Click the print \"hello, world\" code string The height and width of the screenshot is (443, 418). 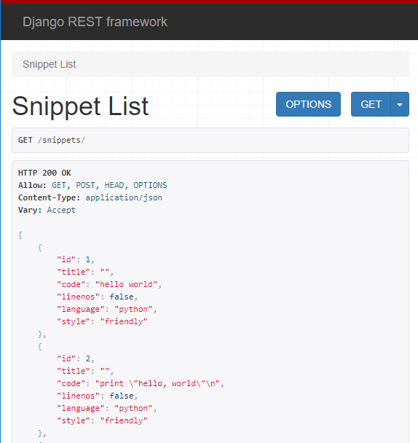pos(157,383)
